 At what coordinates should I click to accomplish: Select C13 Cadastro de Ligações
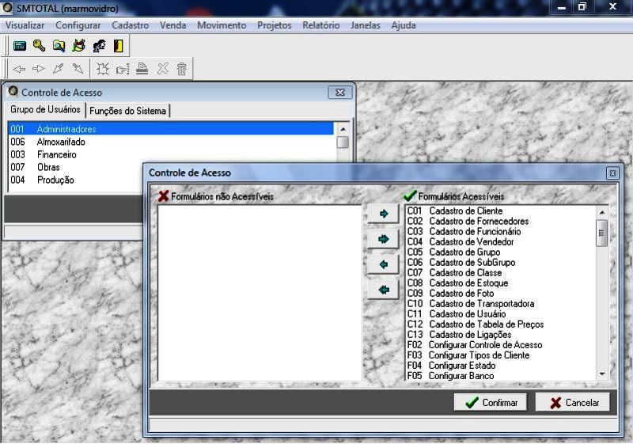501,335
